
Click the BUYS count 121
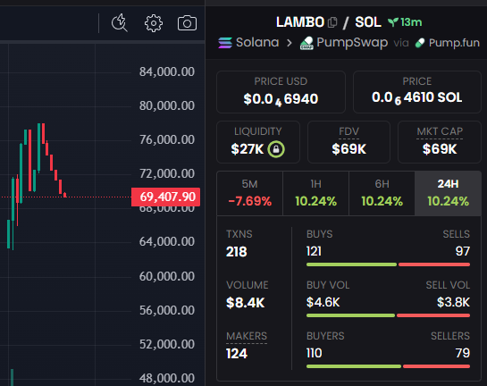click(x=314, y=251)
